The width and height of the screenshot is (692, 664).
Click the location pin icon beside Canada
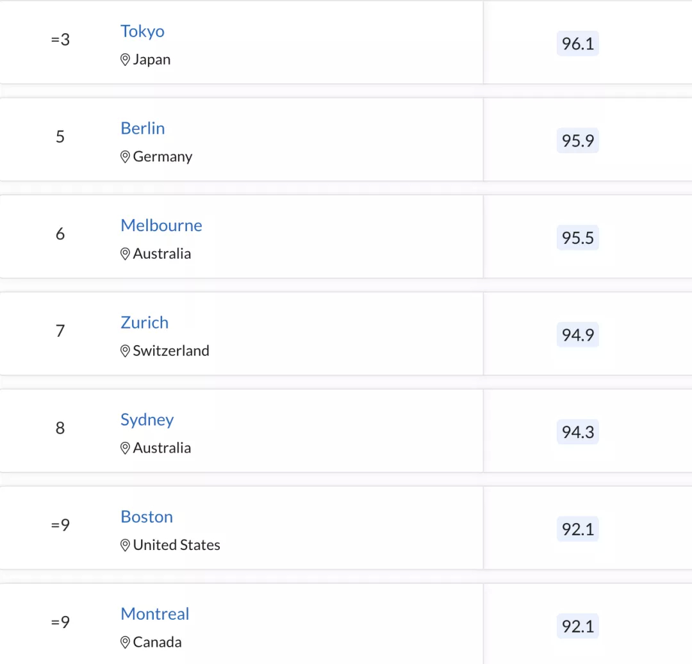[125, 642]
